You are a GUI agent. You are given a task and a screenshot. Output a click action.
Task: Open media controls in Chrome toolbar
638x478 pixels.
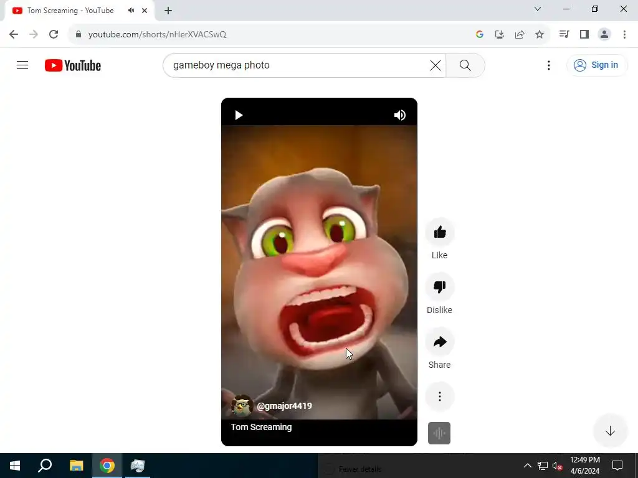tap(564, 35)
